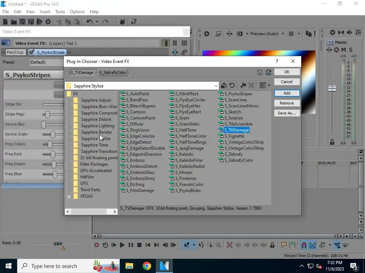This screenshot has height=273, width=365.
Task: Open the Options menu
Action: tap(77, 12)
